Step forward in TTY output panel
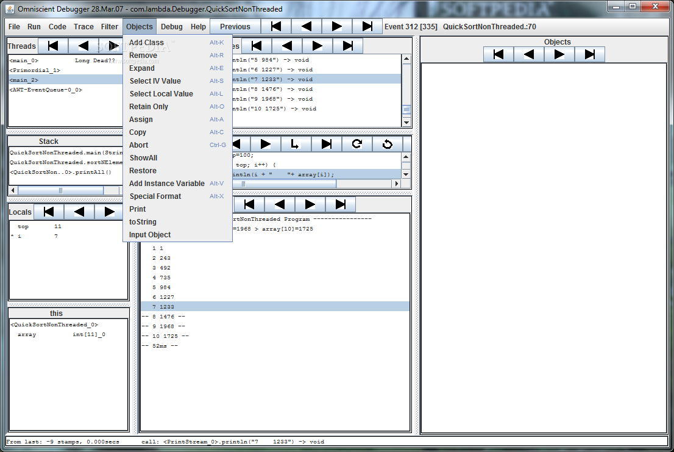This screenshot has width=674, height=452. pyautogui.click(x=310, y=204)
